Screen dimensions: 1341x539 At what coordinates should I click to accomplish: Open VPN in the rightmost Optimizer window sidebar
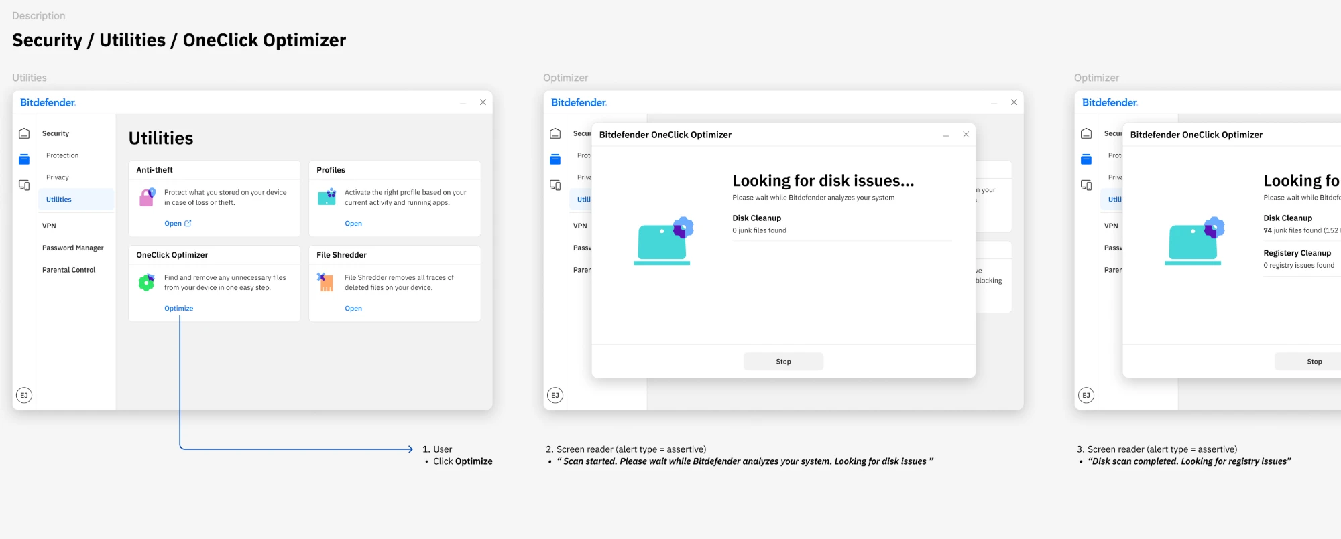pos(1111,226)
